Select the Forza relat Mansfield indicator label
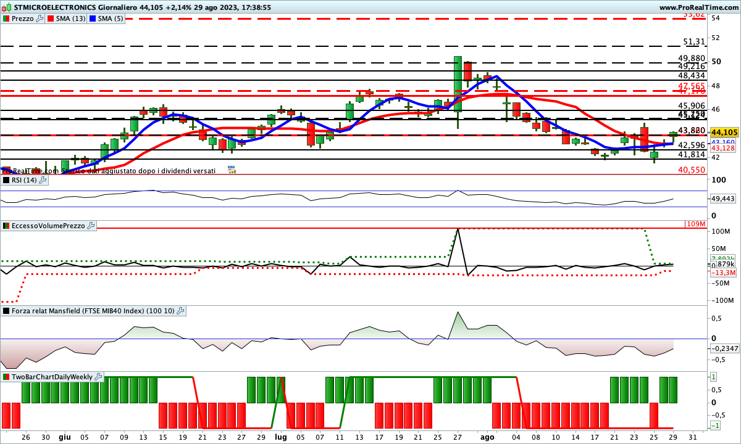741x444 pixels. (93, 311)
